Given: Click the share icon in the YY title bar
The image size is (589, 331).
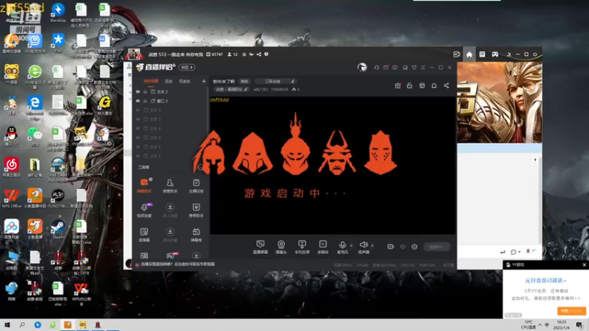Looking at the screenshot, I should pos(259,54).
